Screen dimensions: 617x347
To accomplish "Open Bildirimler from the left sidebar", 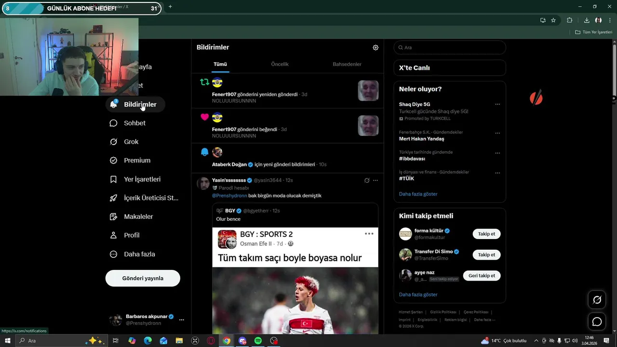I will pyautogui.click(x=135, y=105).
